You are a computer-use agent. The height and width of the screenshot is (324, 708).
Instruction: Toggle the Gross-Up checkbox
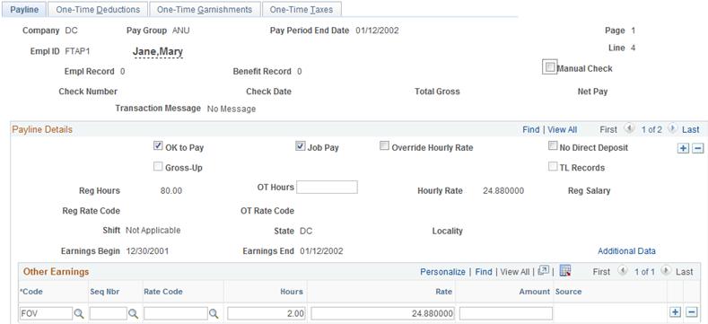point(158,167)
